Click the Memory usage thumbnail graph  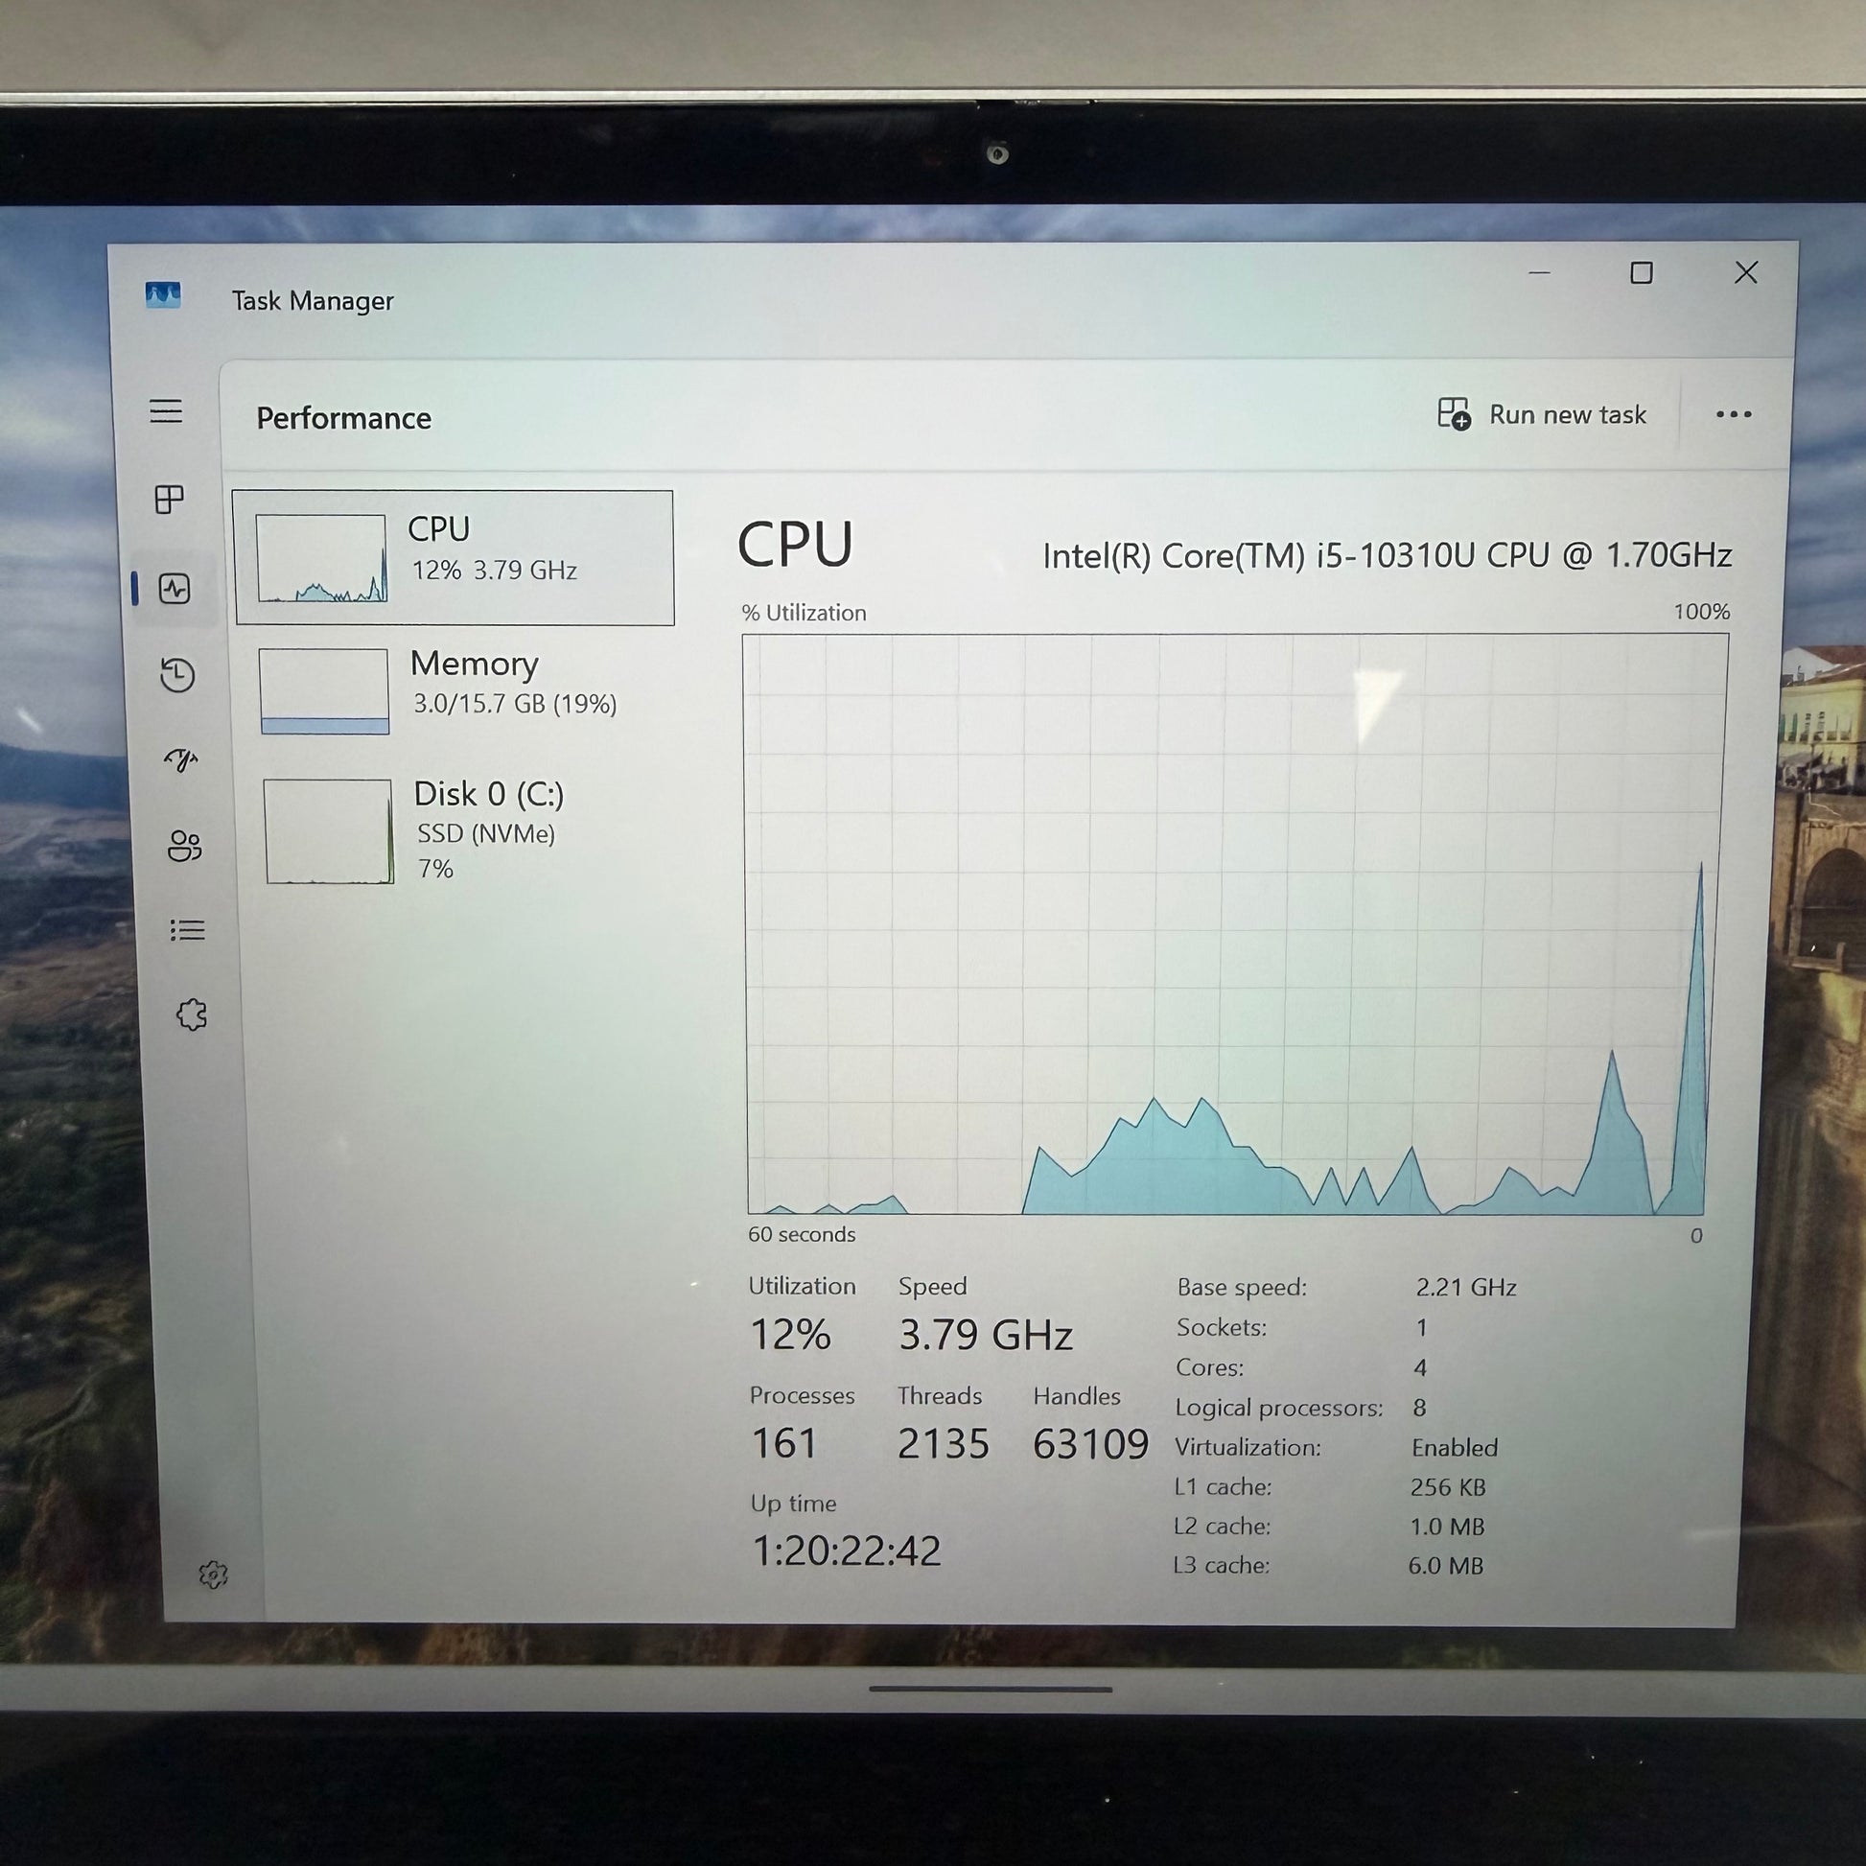tap(324, 690)
